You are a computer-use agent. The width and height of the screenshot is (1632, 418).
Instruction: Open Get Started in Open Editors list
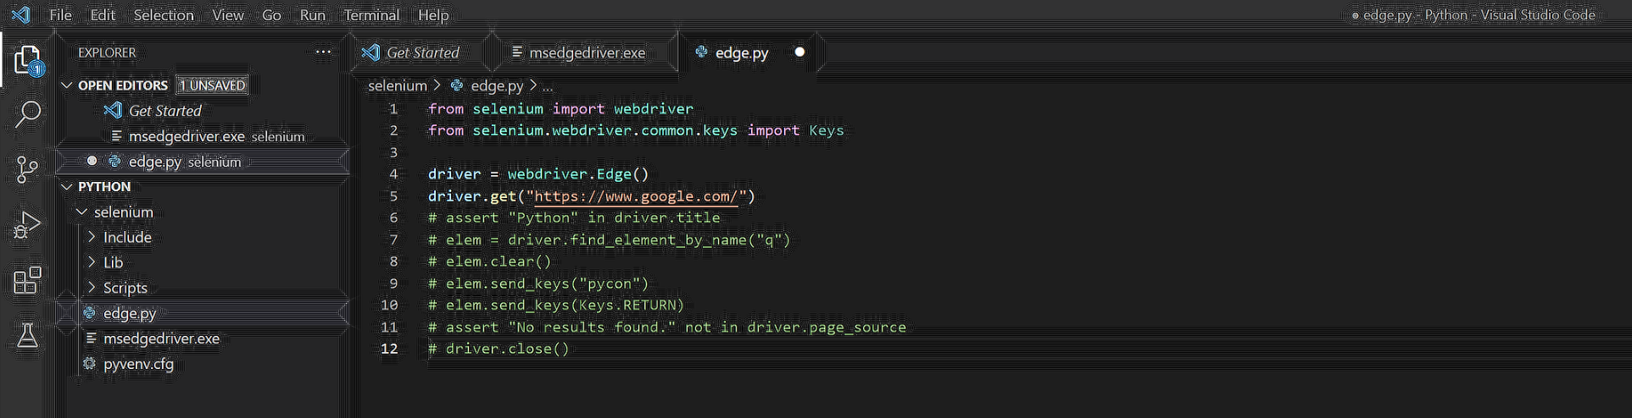(x=203, y=111)
